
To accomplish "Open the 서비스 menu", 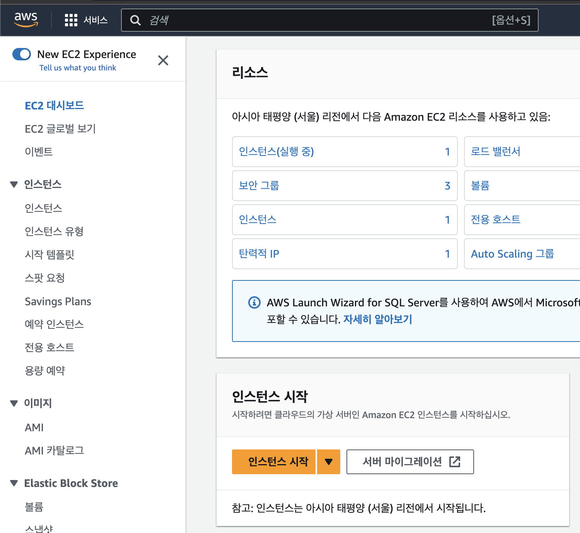I will point(96,20).
